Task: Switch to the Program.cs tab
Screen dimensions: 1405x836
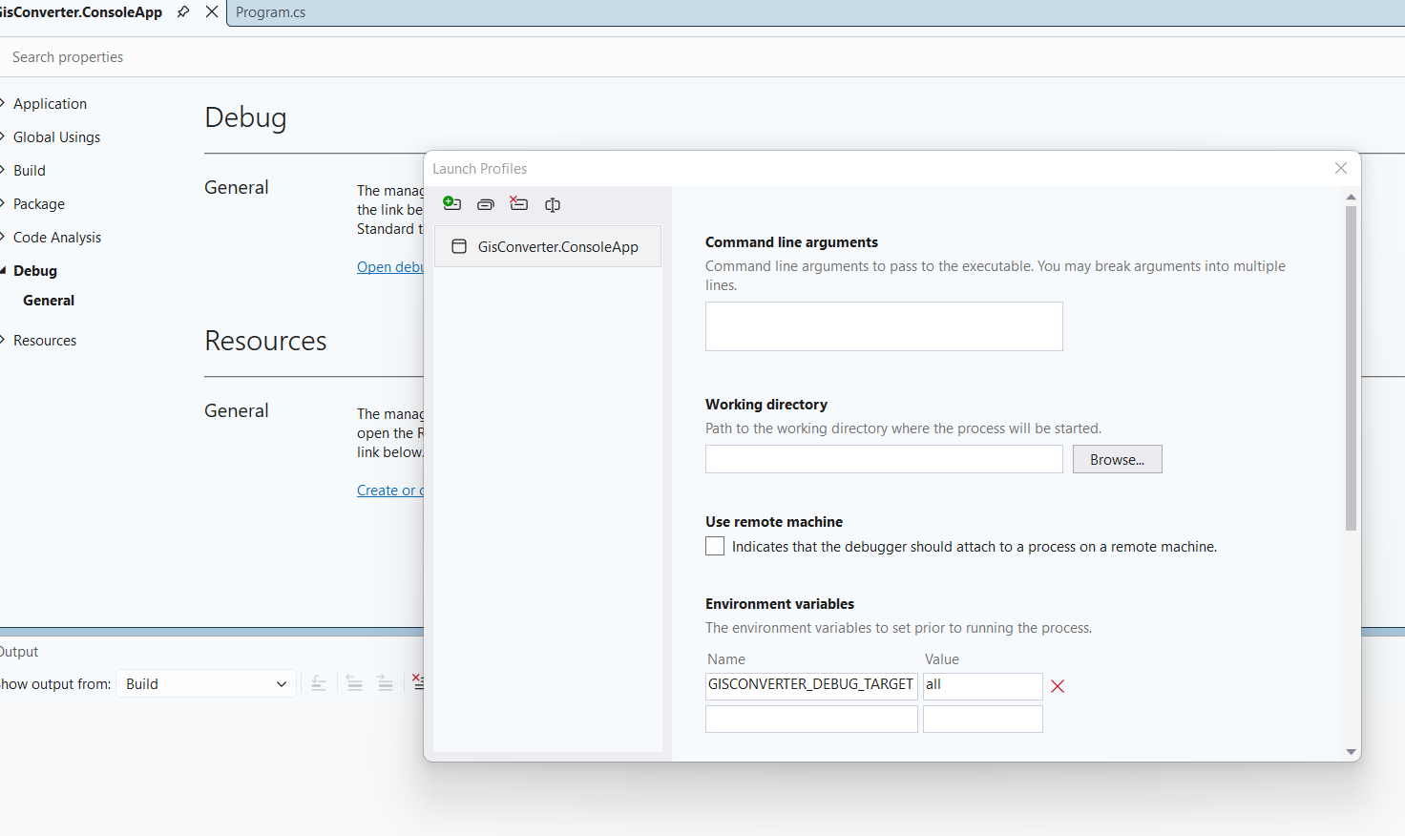Action: (x=271, y=12)
